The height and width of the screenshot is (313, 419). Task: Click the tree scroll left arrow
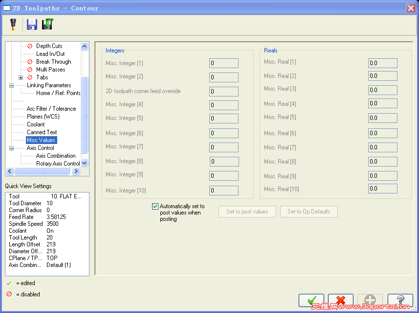pos(10,171)
